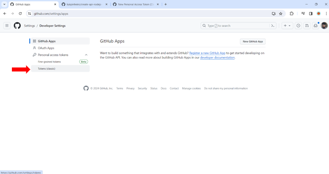The width and height of the screenshot is (329, 174).
Task: Open the Notifications inbox icon
Action: pyautogui.click(x=315, y=26)
